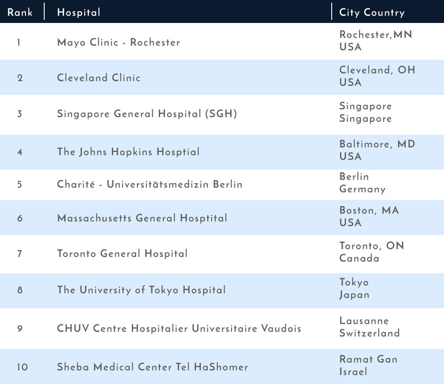The height and width of the screenshot is (384, 444).
Task: Select the Lausanne Switzerland location cell
Action: point(369,327)
